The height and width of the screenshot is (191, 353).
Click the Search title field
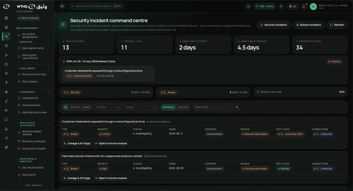pyautogui.click(x=214, y=107)
